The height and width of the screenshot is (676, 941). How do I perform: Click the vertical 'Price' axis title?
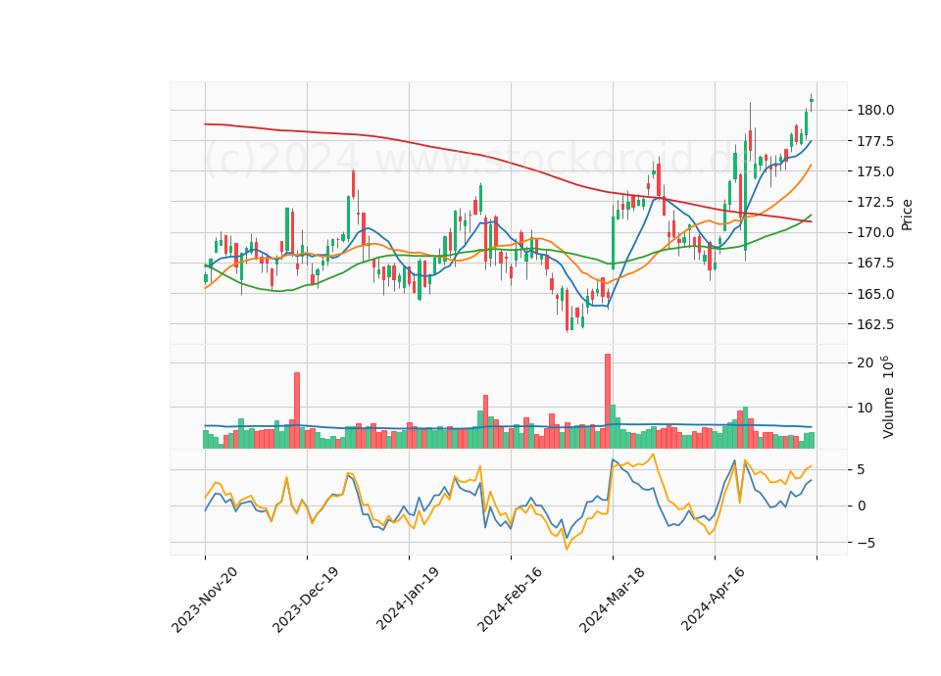pos(906,215)
